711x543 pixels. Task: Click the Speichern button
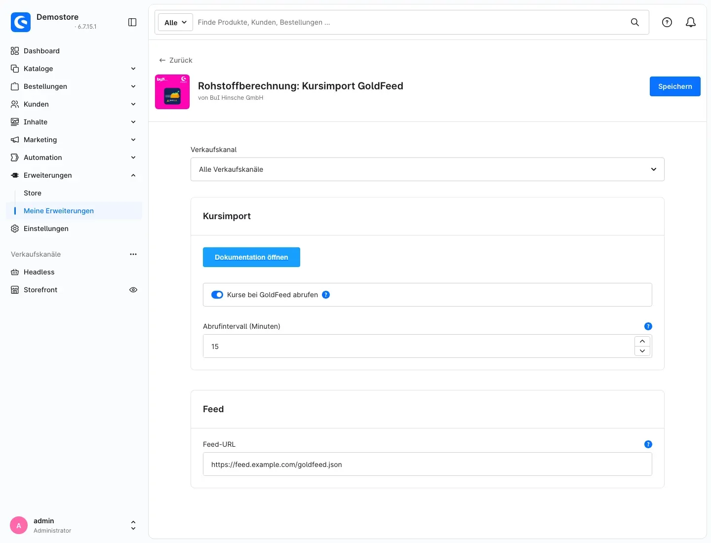click(x=675, y=86)
